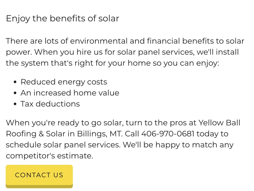Select the Tax deductions list item

pyautogui.click(x=50, y=104)
